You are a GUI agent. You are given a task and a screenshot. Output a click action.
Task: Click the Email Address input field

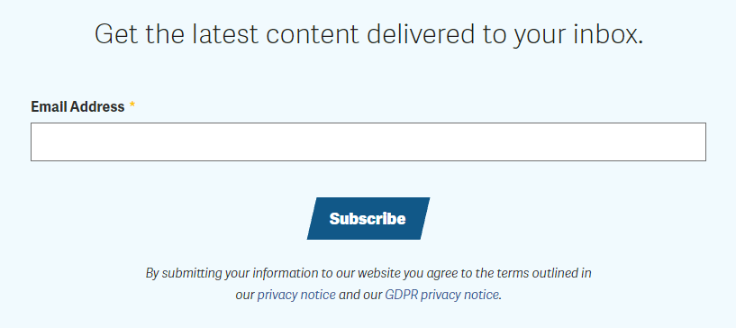[368, 141]
